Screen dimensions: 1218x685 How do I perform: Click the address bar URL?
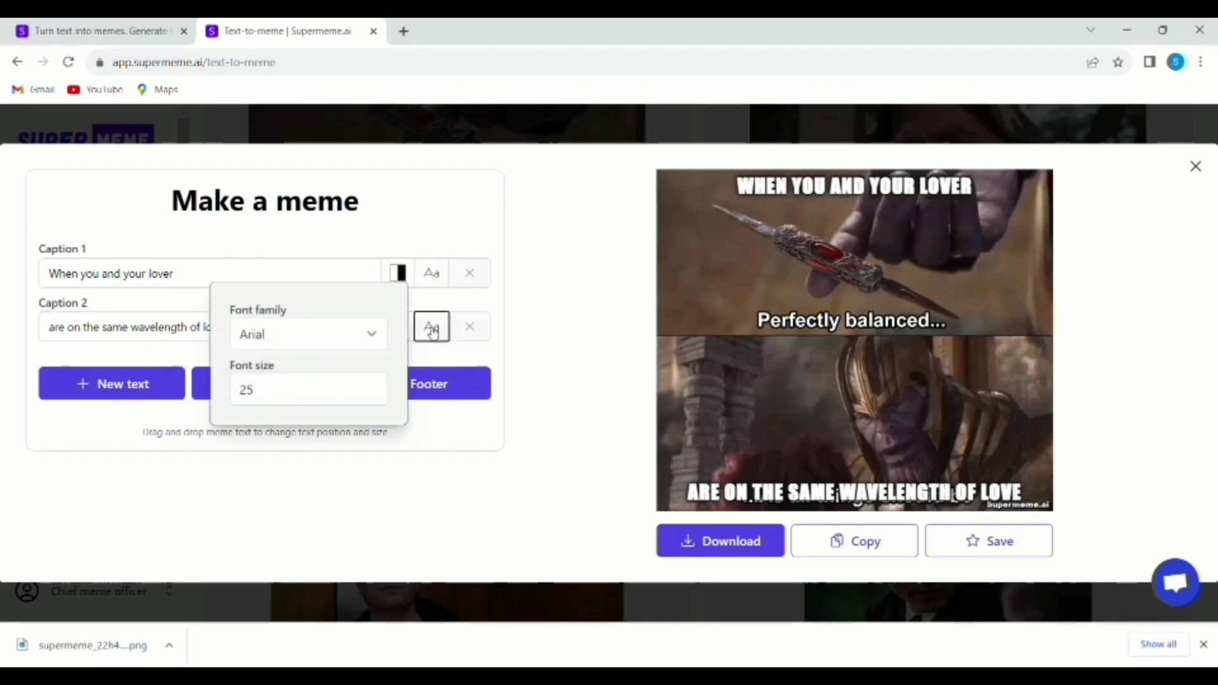(x=193, y=62)
